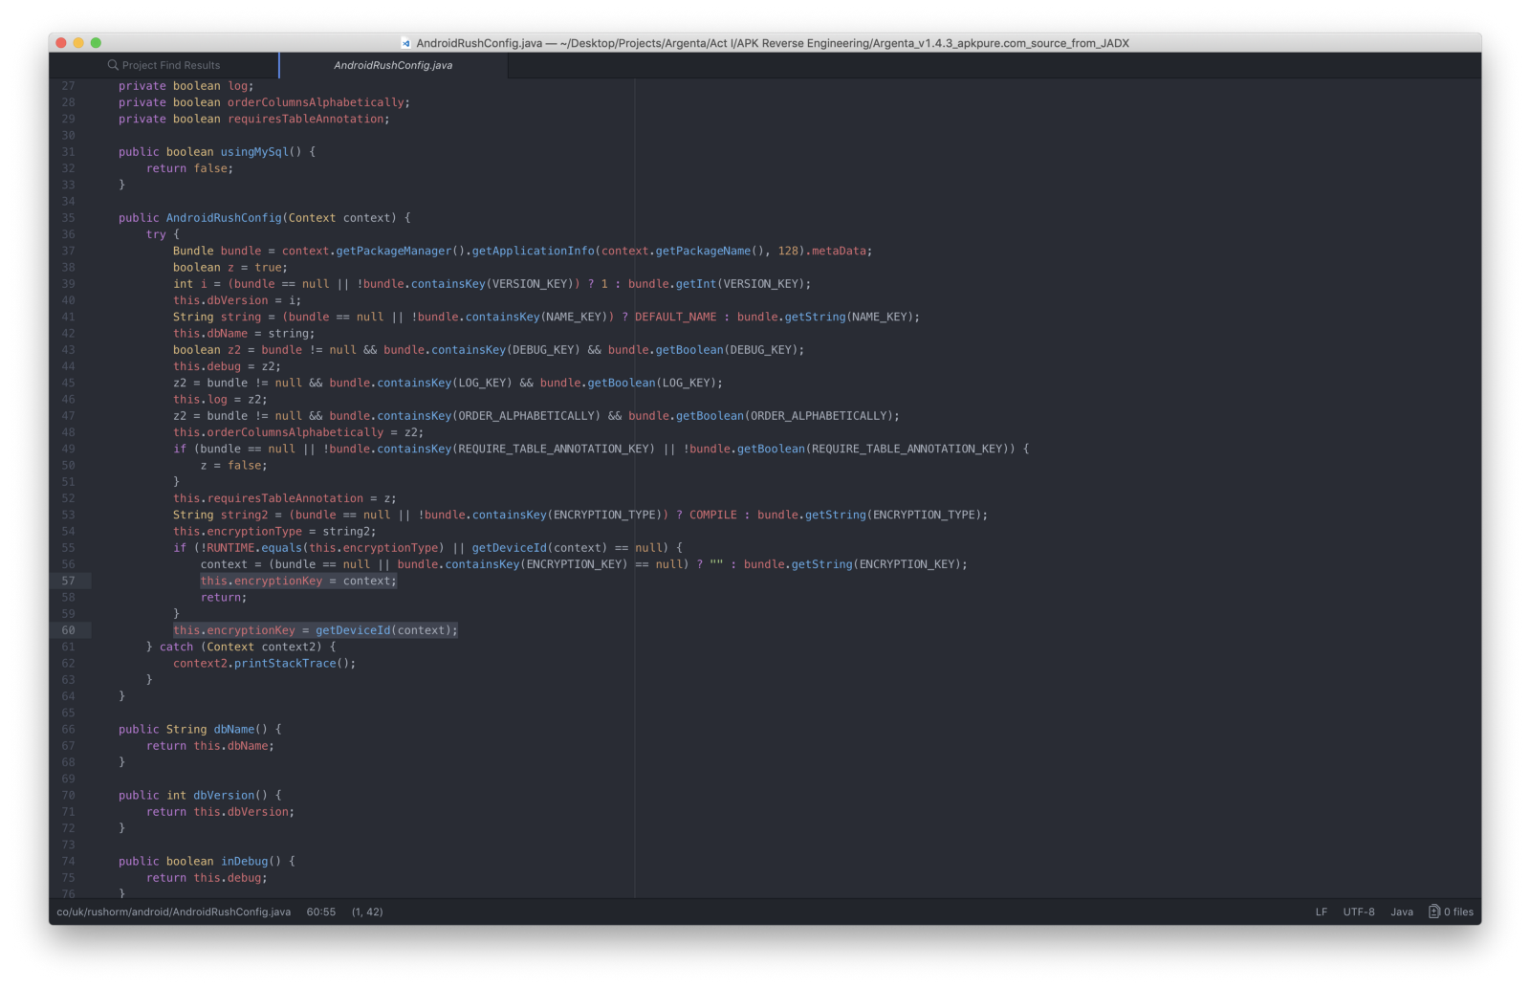Click the file icon in the window title bar
This screenshot has height=989, width=1530.
point(405,43)
